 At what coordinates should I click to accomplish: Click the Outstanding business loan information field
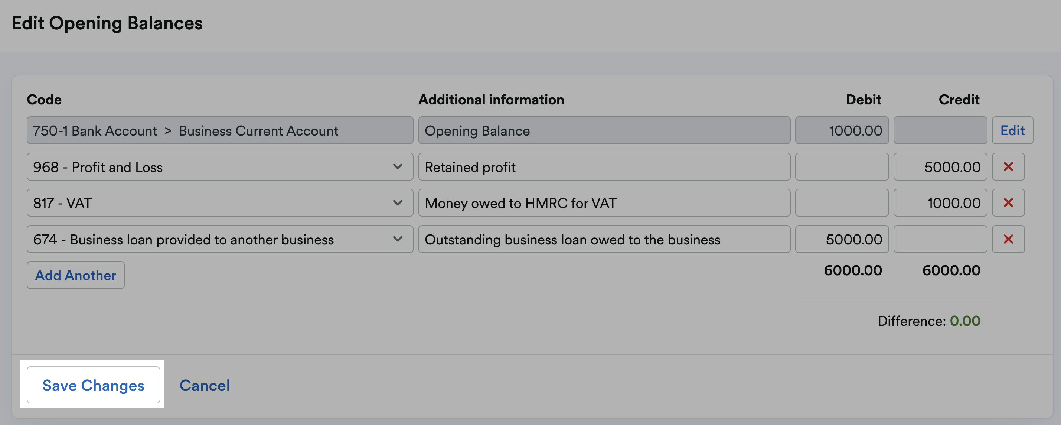[x=604, y=239]
